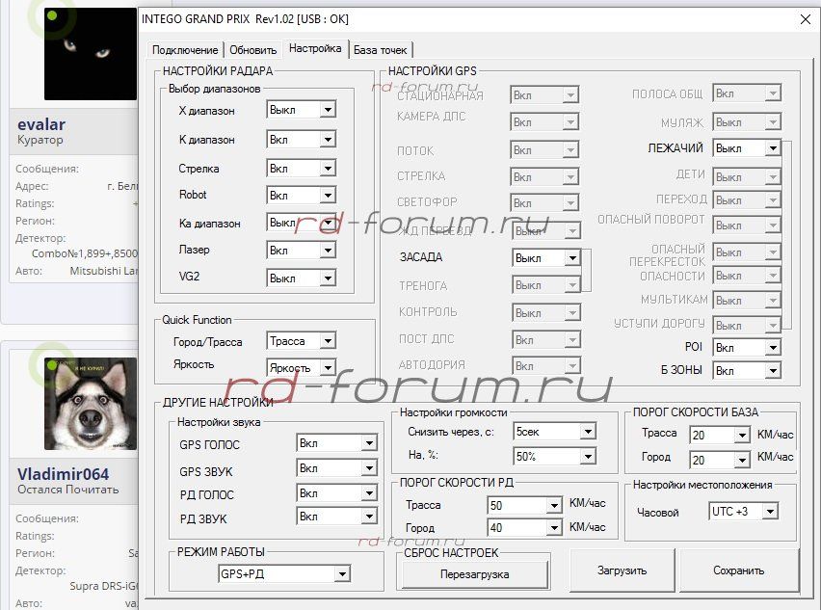Expand the ЗАСАДА GPS dropdown
821x610 pixels.
point(571,258)
